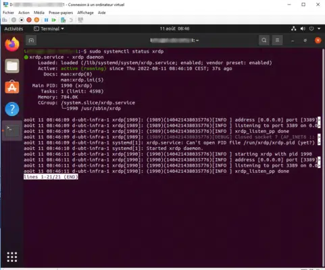Image resolution: width=325 pixels, height=270 pixels.
Task: Select the Terminal icon in the dock
Action: coord(12,131)
